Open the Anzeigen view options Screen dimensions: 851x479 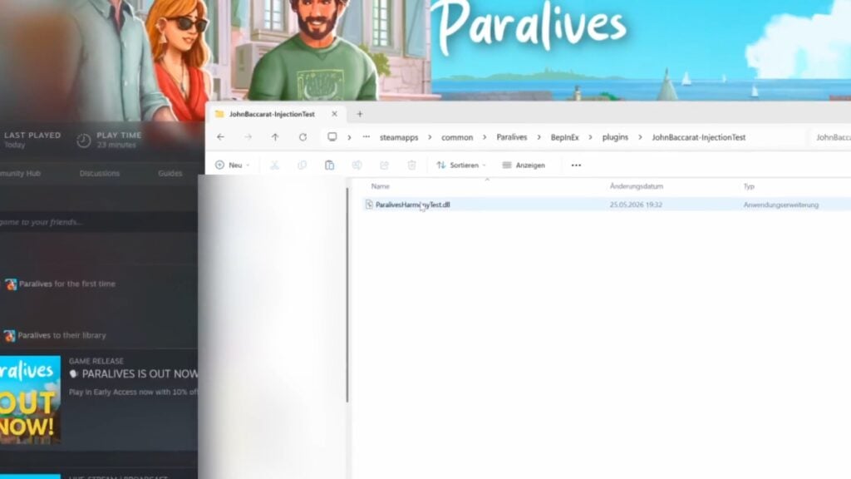pos(524,165)
